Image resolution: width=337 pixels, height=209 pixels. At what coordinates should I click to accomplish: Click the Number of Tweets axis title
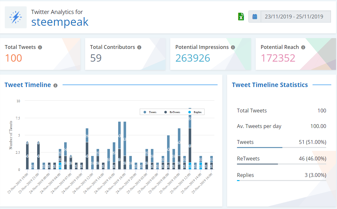coord(11,135)
